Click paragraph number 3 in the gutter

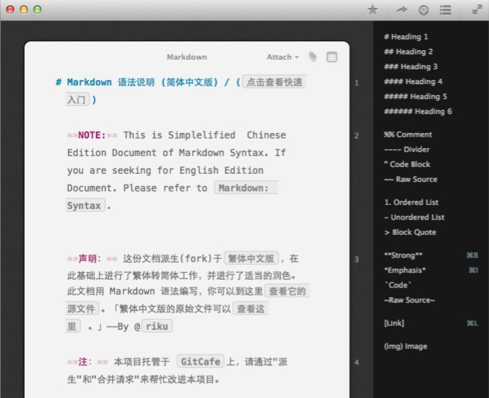357,259
